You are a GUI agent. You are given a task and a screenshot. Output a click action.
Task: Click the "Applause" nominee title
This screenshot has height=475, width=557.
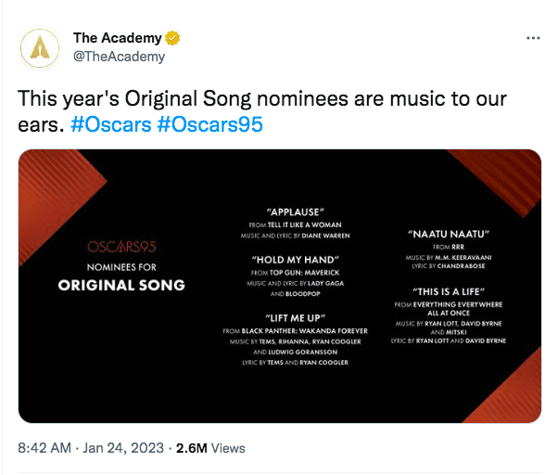pyautogui.click(x=296, y=212)
